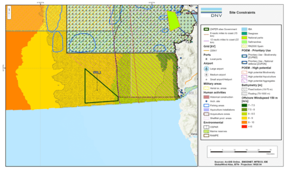The image size is (288, 173).
Task: Click the High potential Biodiversity symbol
Action: pyautogui.click(x=244, y=73)
